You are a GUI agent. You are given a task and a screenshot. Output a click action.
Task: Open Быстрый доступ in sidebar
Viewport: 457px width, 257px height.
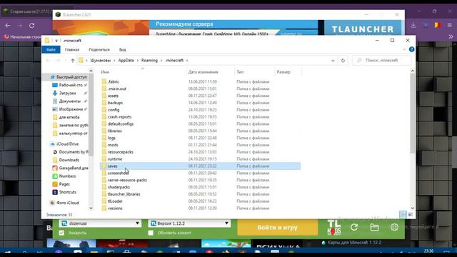[69, 77]
